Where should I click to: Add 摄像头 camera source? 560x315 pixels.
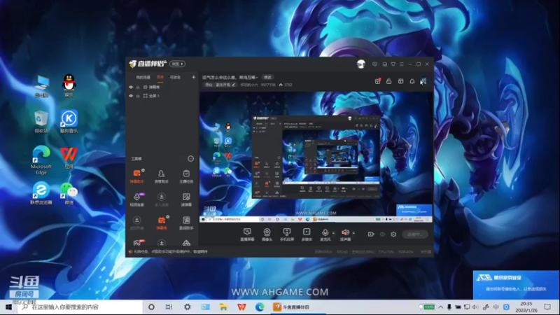[267, 234]
